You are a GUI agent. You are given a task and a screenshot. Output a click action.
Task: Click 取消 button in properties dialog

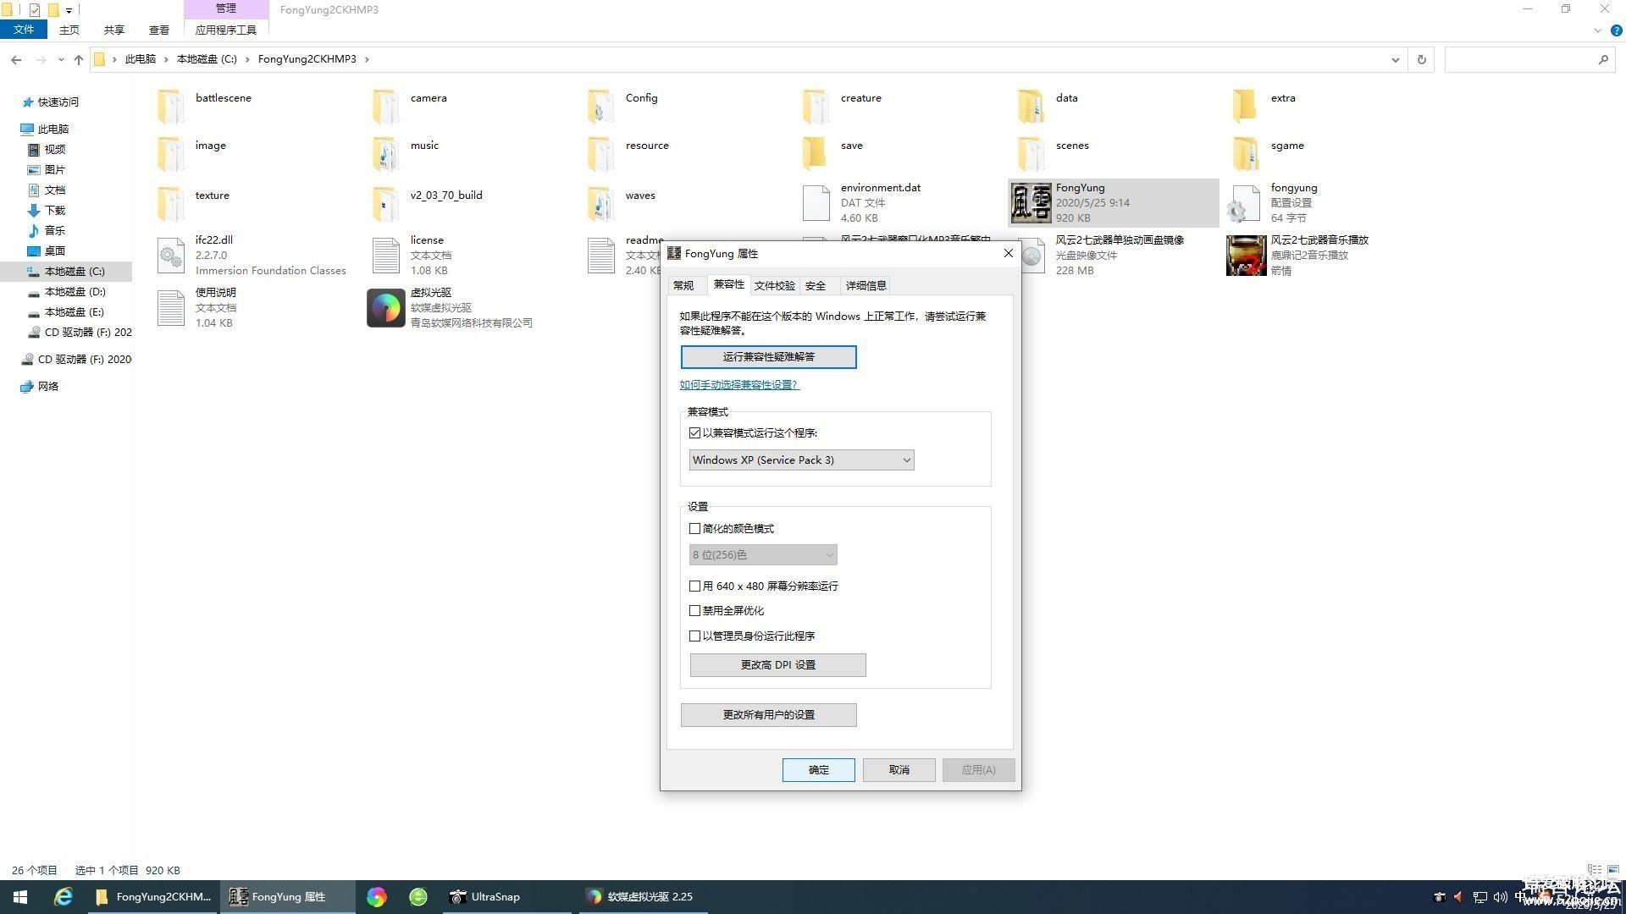tap(899, 770)
